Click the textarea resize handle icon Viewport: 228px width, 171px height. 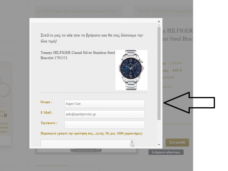pyautogui.click(x=133, y=146)
